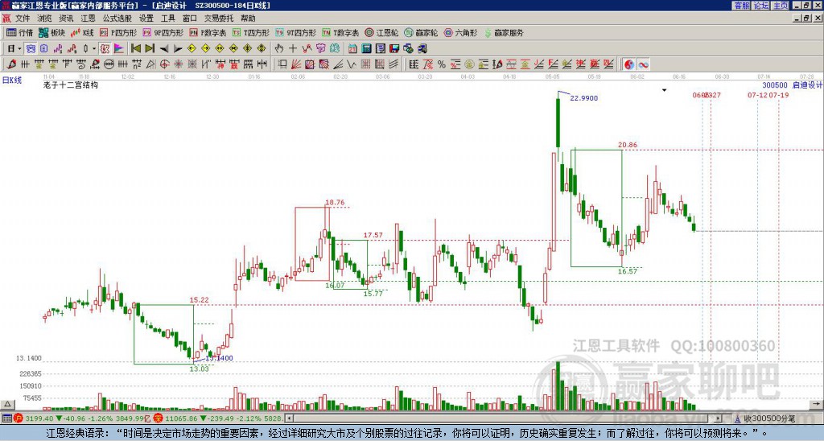Step chart left with black arrow

pyautogui.click(x=163, y=49)
